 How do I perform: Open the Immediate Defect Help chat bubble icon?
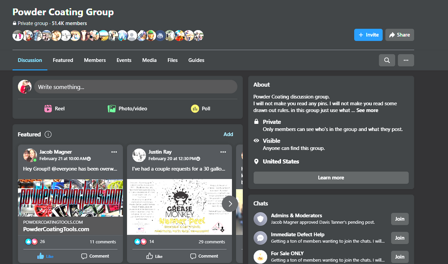tap(260, 238)
